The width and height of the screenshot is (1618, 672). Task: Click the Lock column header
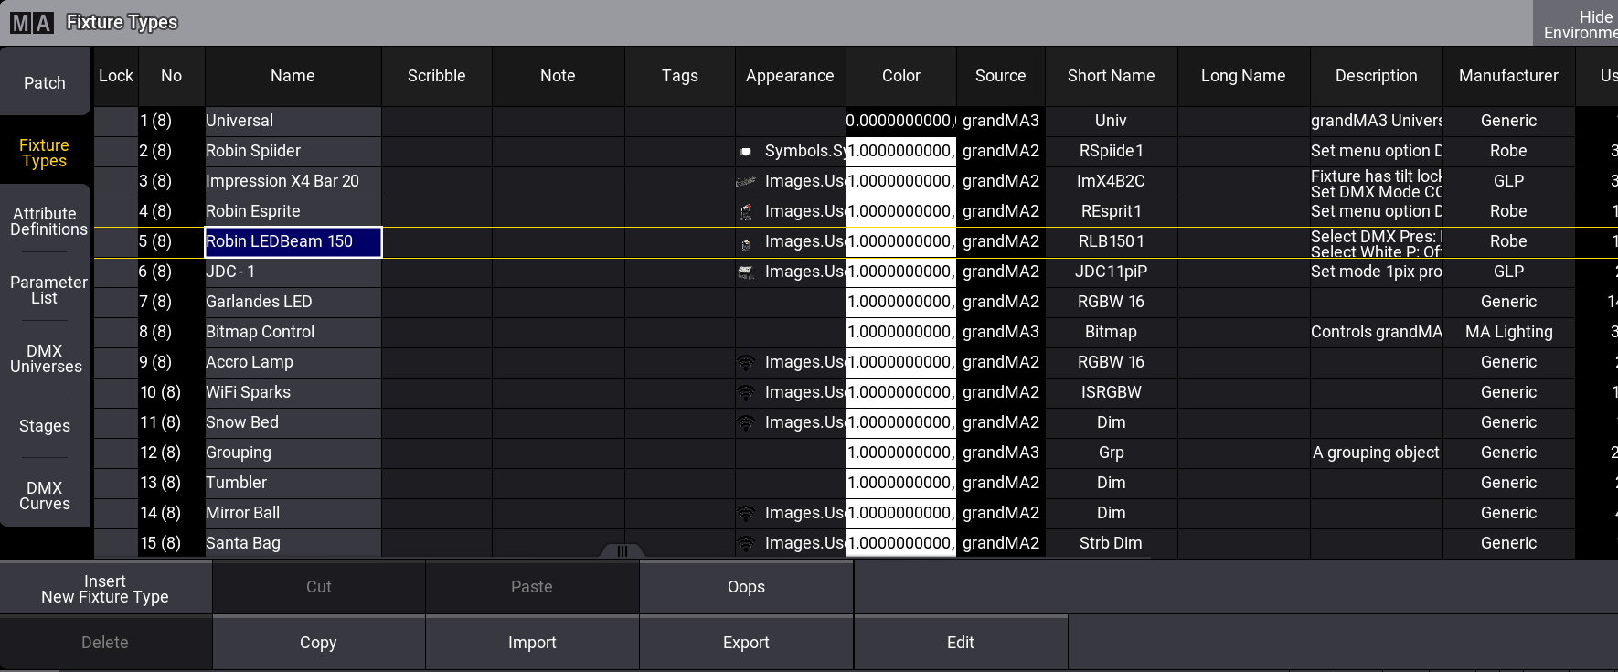coord(115,76)
